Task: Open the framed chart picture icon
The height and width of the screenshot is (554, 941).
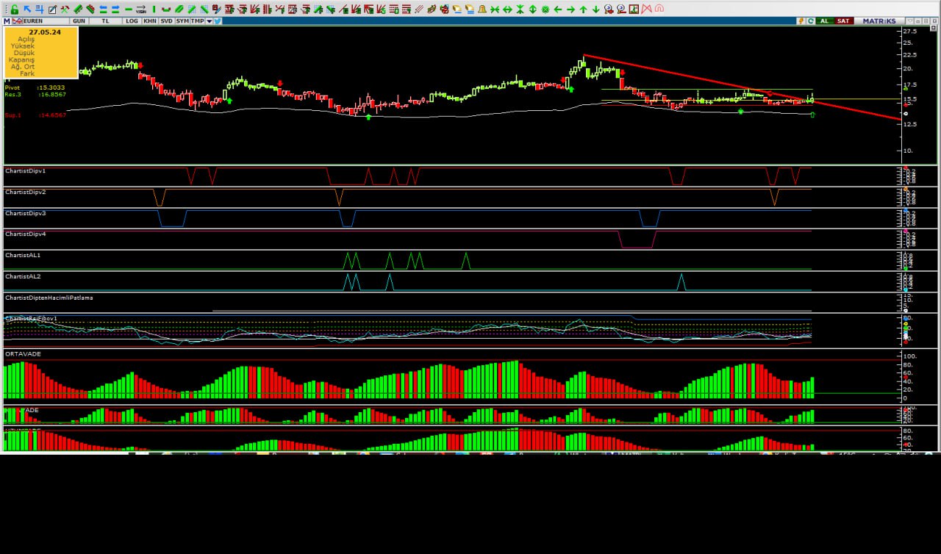Action: point(634,9)
